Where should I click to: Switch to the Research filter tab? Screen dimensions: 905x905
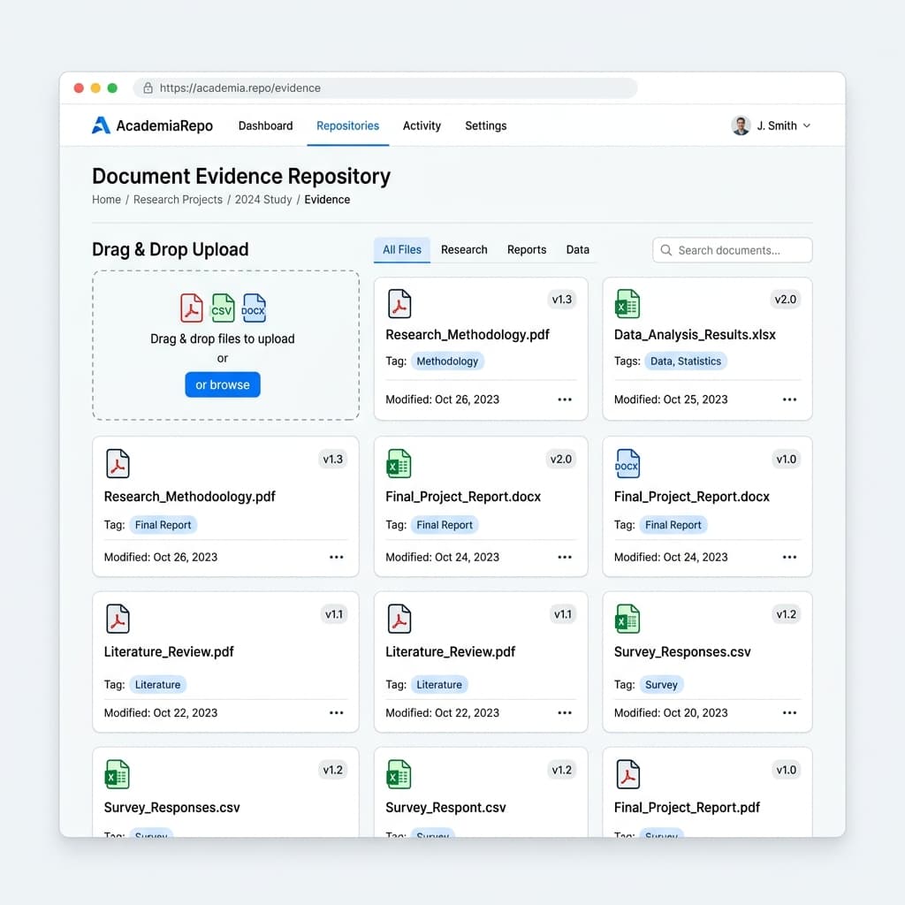[x=464, y=250]
